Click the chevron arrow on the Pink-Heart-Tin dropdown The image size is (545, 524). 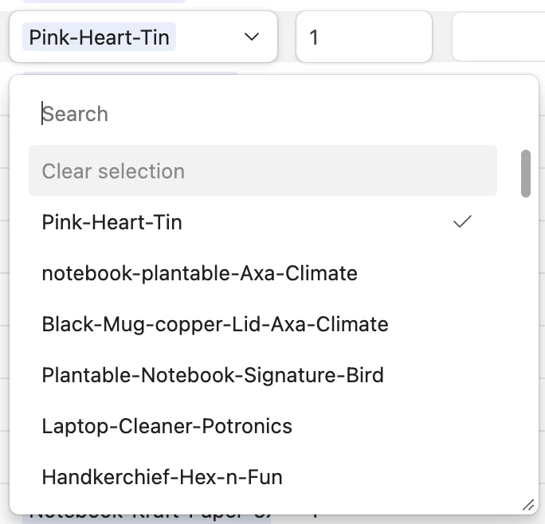pyautogui.click(x=252, y=37)
